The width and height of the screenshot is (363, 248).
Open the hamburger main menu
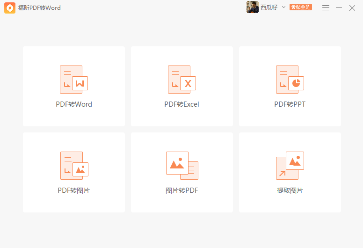326,7
